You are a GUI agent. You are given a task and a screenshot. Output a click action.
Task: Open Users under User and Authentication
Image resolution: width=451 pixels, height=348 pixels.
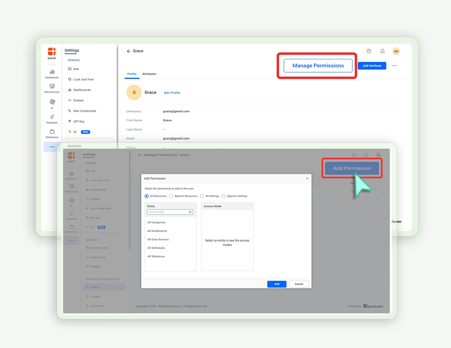pos(94,287)
